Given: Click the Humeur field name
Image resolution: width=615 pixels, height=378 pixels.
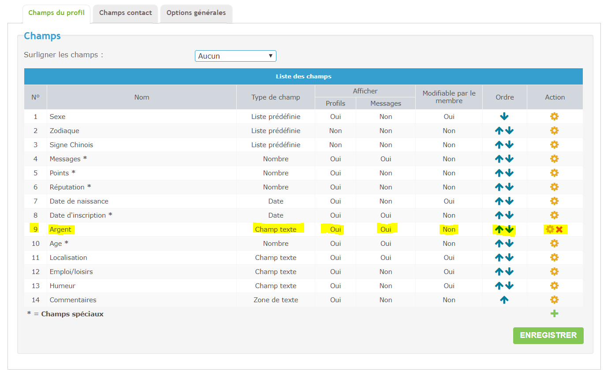Looking at the screenshot, I should [63, 286].
